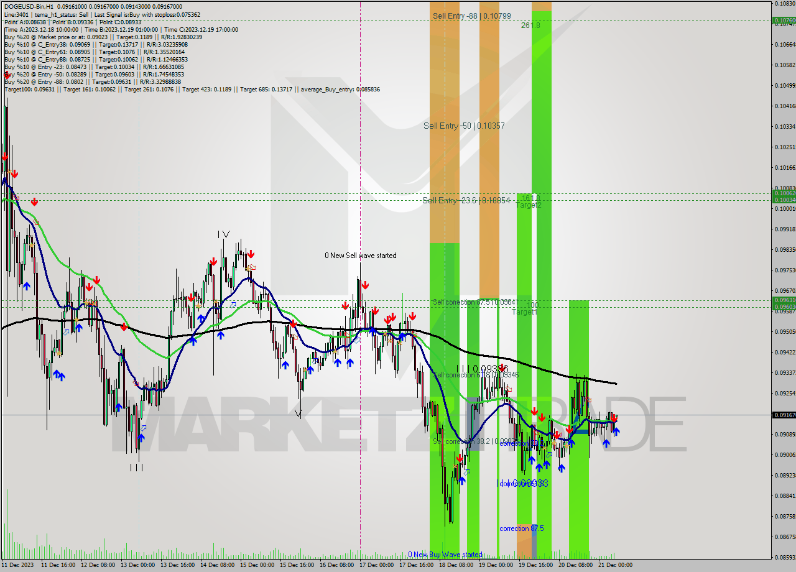Select the green 0.10760 price level tag
The width and height of the screenshot is (796, 572).
pyautogui.click(x=784, y=21)
